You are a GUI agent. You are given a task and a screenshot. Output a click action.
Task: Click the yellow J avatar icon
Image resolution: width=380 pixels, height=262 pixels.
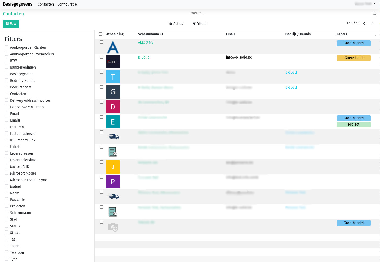tap(113, 167)
